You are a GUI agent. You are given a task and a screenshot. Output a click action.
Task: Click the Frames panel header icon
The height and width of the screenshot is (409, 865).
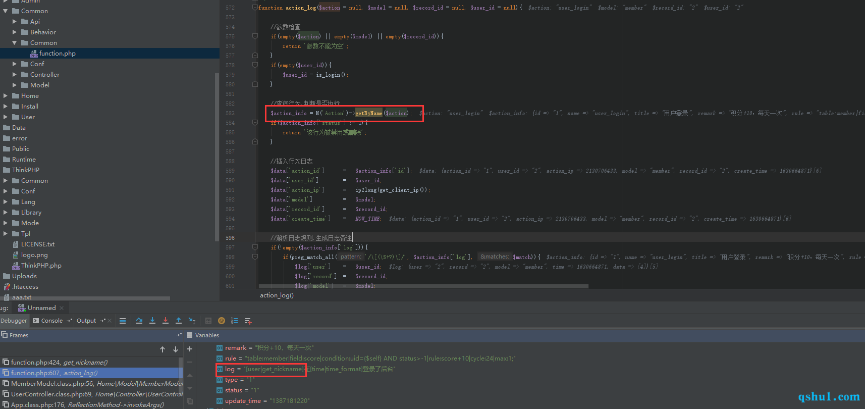click(5, 335)
